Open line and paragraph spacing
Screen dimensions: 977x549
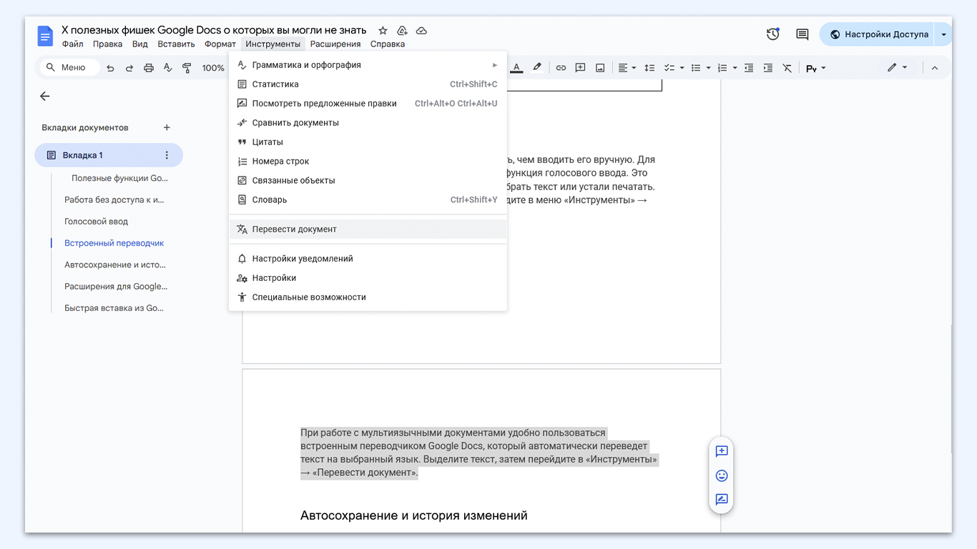coord(649,68)
